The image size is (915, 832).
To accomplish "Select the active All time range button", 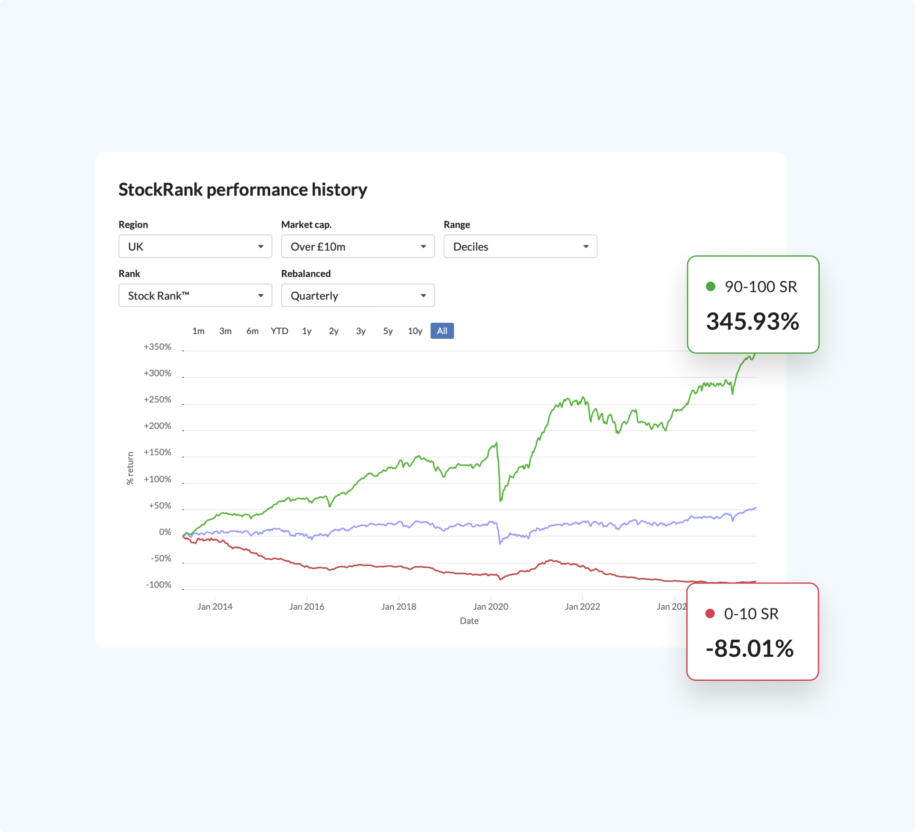I will pos(441,331).
